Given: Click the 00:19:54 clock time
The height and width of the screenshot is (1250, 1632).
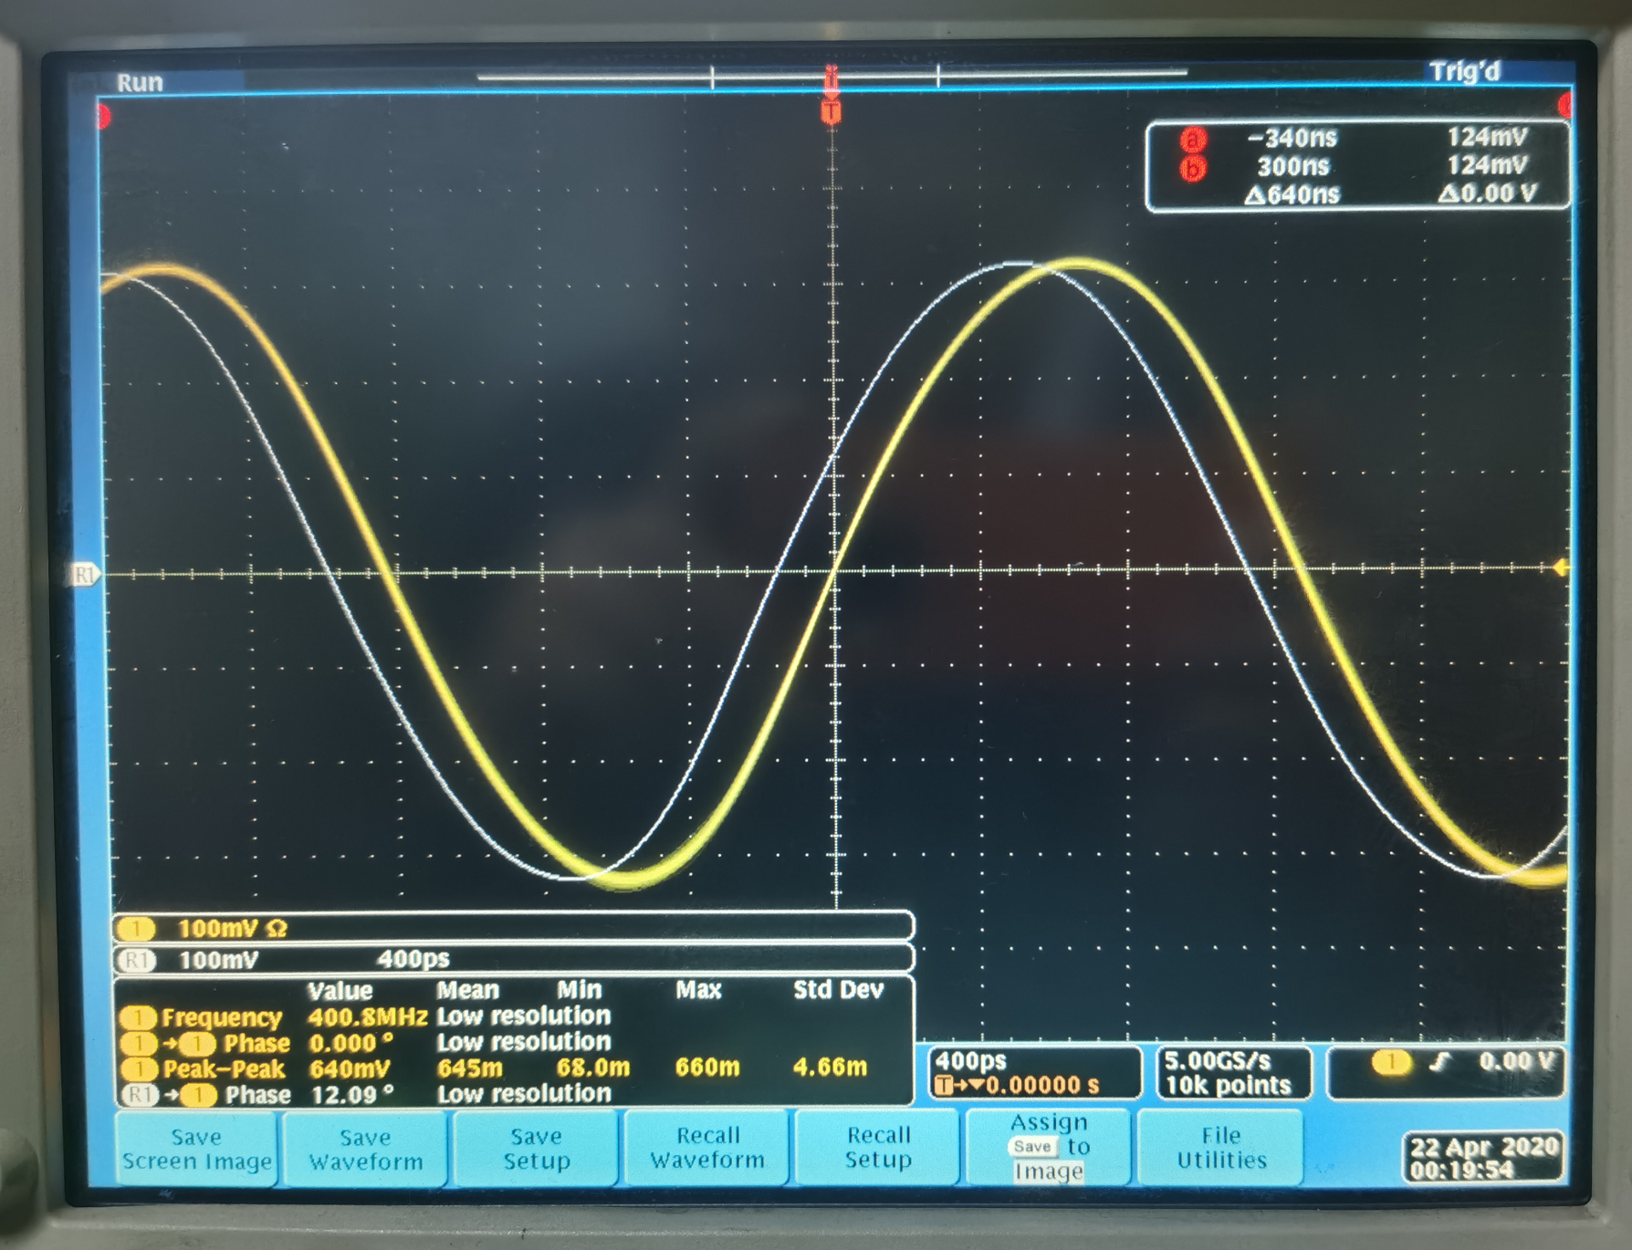Looking at the screenshot, I should pos(1462,1170).
